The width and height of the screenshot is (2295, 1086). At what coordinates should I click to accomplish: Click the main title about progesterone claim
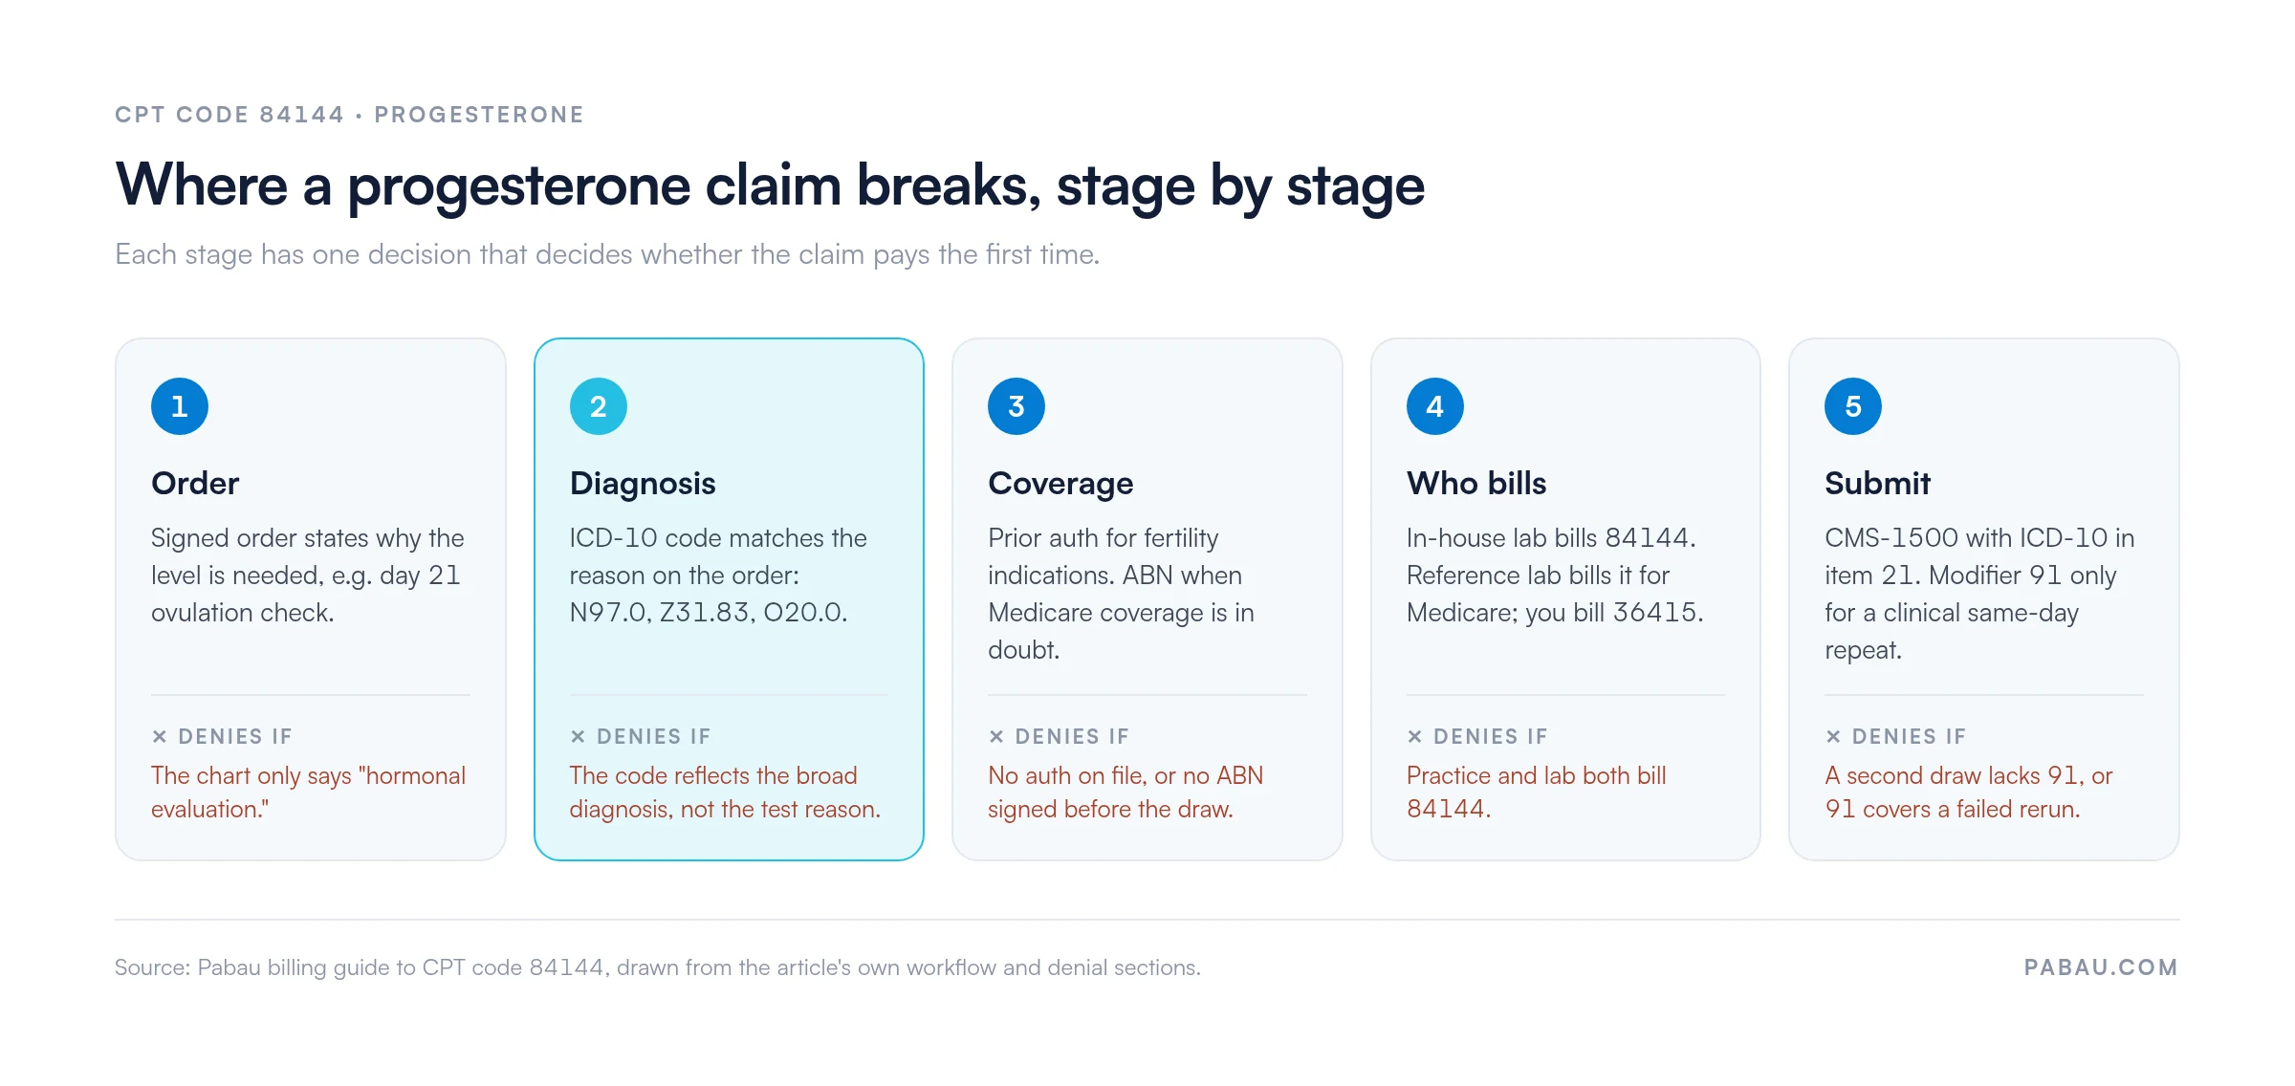tap(770, 185)
